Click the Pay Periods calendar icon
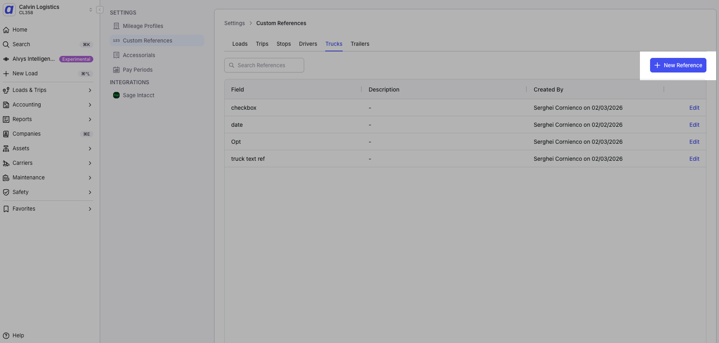 click(x=116, y=70)
